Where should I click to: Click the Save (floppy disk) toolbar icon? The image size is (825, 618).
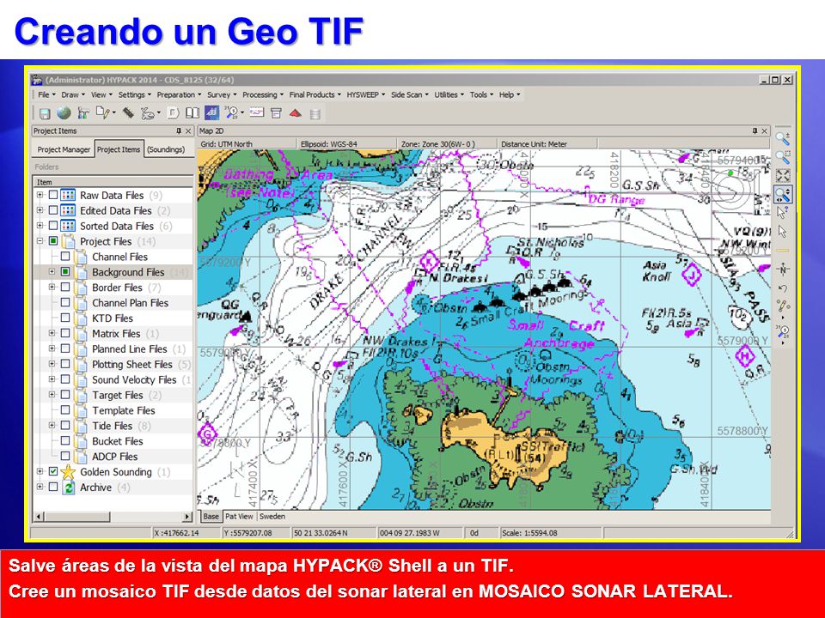45,113
